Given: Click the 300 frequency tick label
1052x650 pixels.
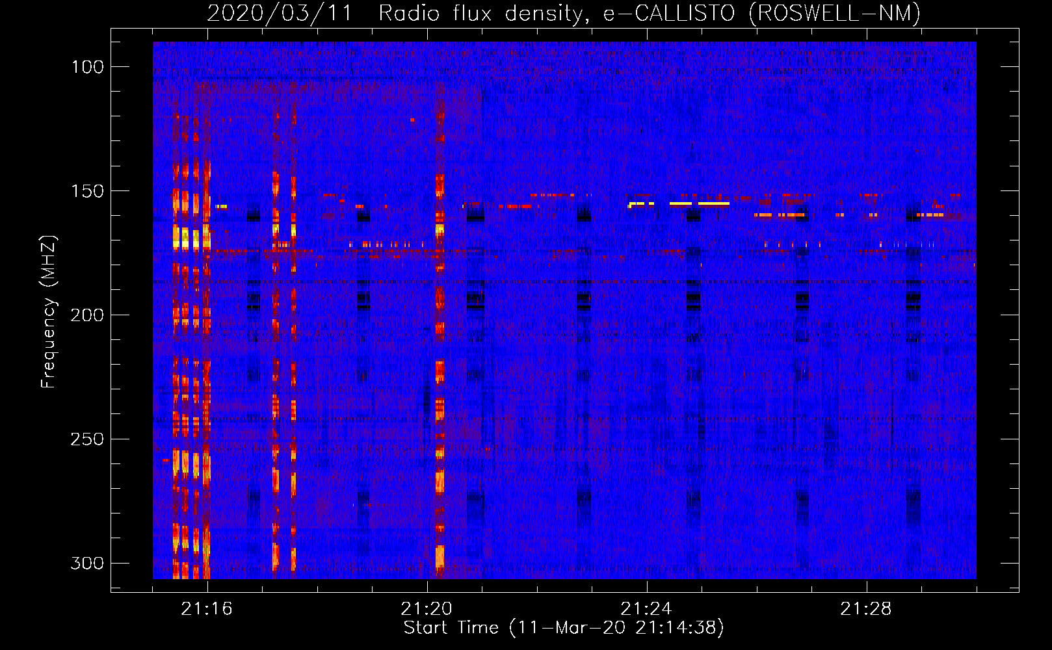Looking at the screenshot, I should click(x=86, y=563).
